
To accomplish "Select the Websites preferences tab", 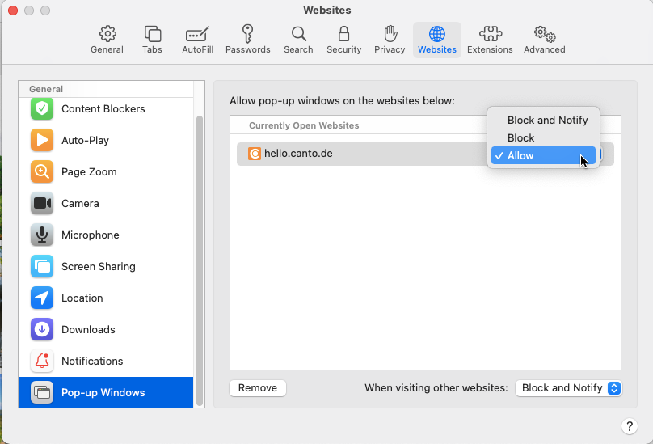I will coord(437,40).
